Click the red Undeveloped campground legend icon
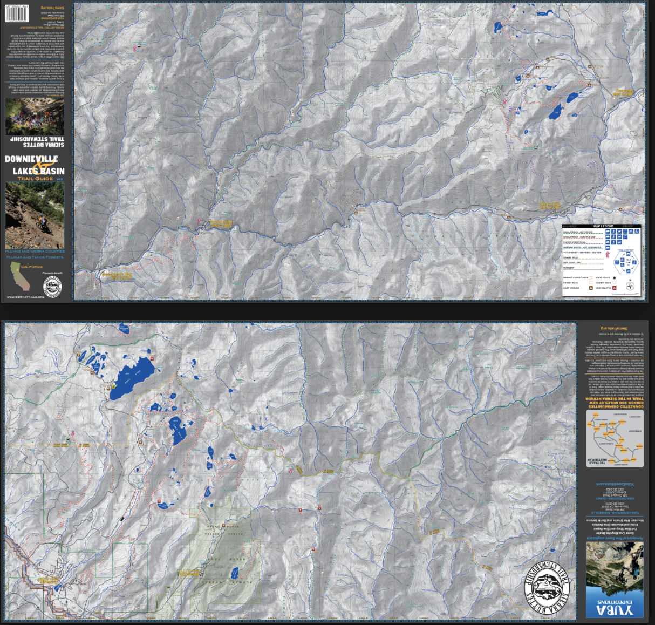 pos(615,288)
